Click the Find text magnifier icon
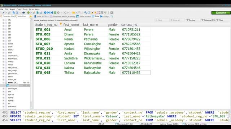 click(x=86, y=13)
